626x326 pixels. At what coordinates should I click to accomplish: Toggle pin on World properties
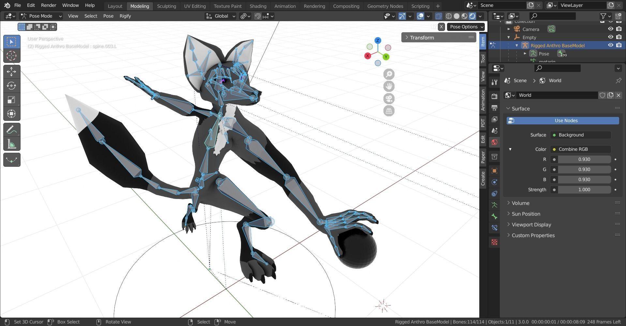click(619, 80)
